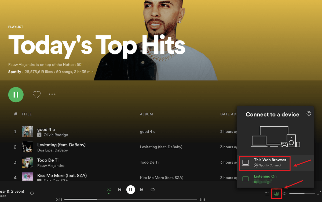Open the Connect to a device picker

click(x=276, y=193)
